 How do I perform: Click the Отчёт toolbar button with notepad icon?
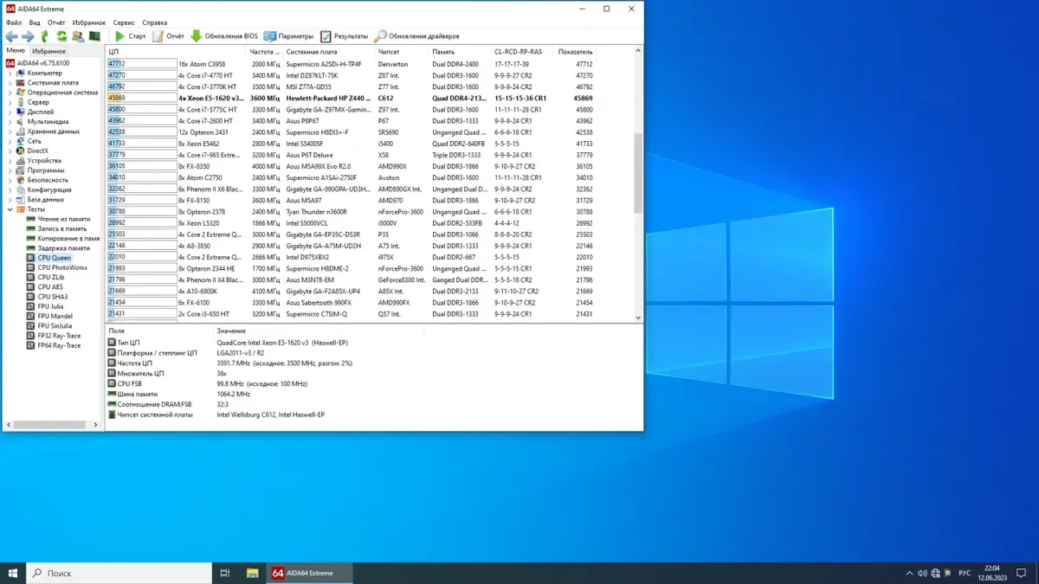168,36
